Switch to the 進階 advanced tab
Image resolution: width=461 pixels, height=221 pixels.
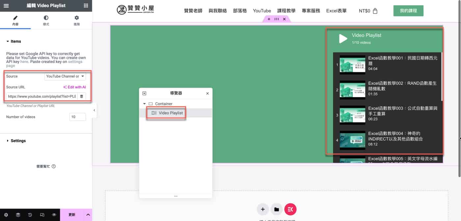tap(77, 20)
